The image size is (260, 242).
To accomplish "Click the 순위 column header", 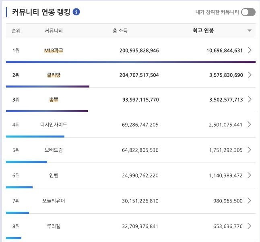I will 16,31.
